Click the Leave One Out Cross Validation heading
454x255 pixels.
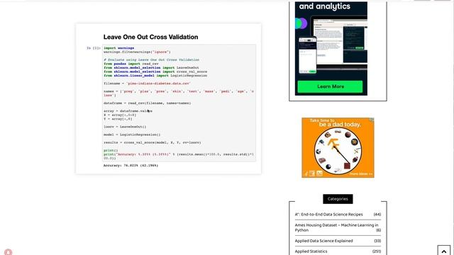[x=150, y=37]
